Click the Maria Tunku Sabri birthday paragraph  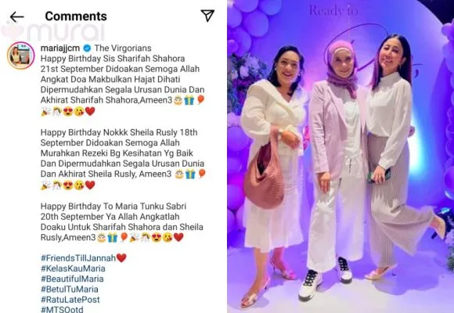(122, 221)
